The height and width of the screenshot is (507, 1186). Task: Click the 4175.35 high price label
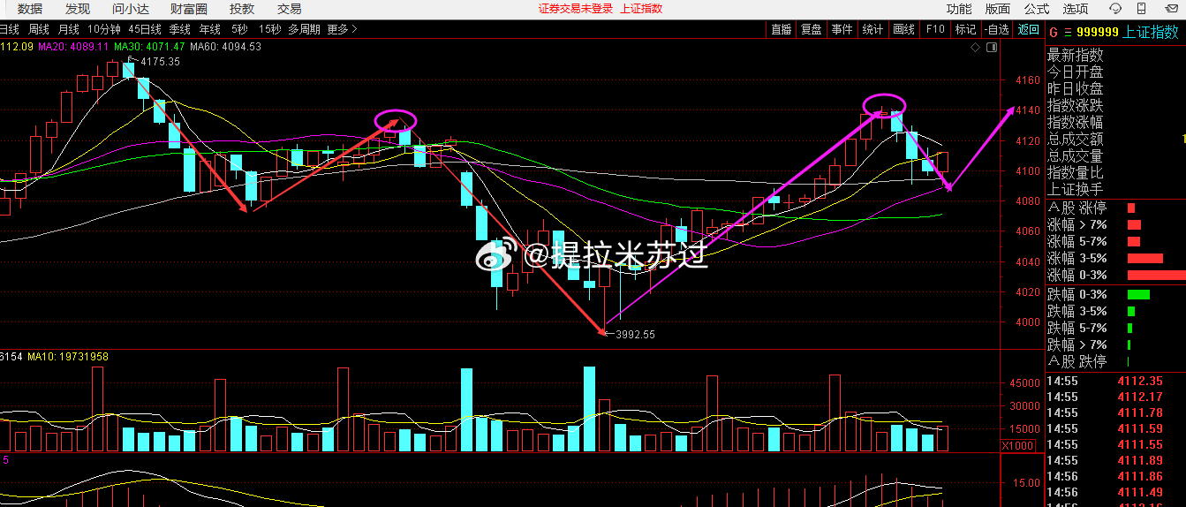click(160, 62)
